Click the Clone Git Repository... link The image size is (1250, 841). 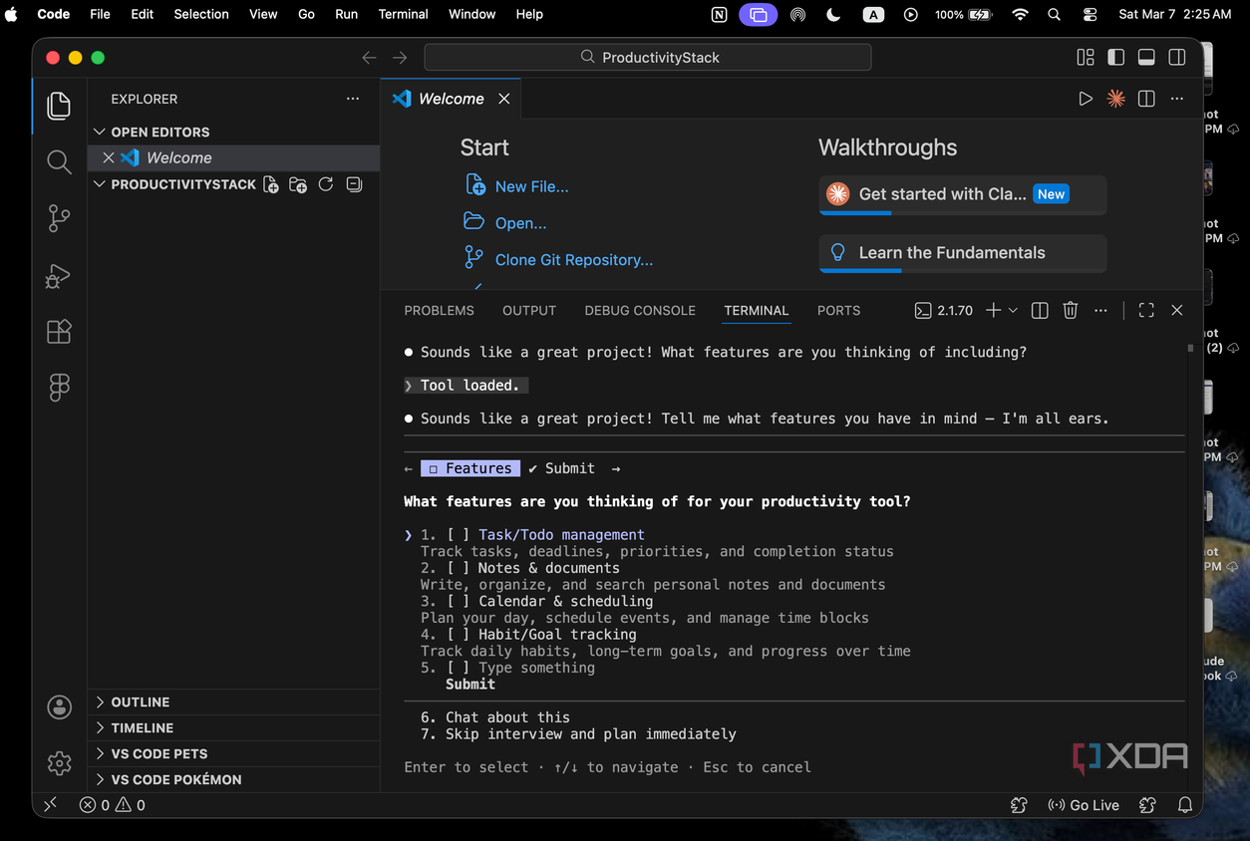click(x=574, y=260)
